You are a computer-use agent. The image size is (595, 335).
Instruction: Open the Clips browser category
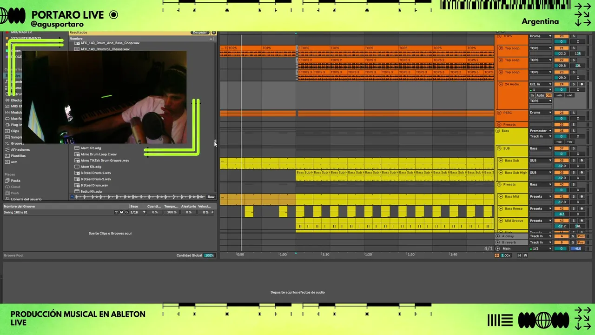tap(15, 131)
